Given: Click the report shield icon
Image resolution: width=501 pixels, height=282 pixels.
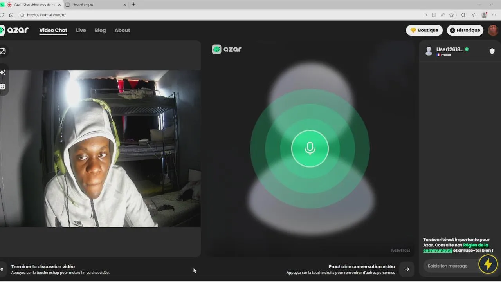Looking at the screenshot, I should (492, 51).
